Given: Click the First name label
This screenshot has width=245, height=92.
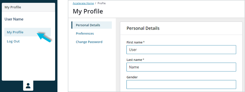Looking at the screenshot, I should click(136, 42).
